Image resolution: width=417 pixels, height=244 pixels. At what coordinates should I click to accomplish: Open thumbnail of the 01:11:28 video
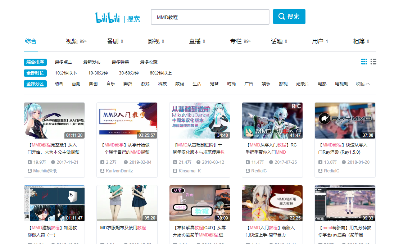pyautogui.click(x=54, y=121)
